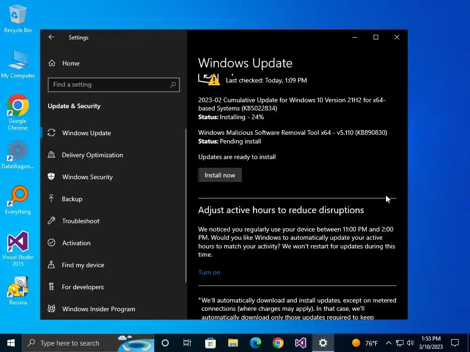This screenshot has height=352, width=470.
Task: Maximize the Settings window
Action: coord(376,37)
